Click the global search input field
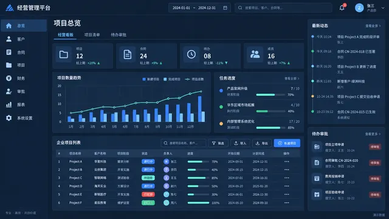 coord(283,8)
